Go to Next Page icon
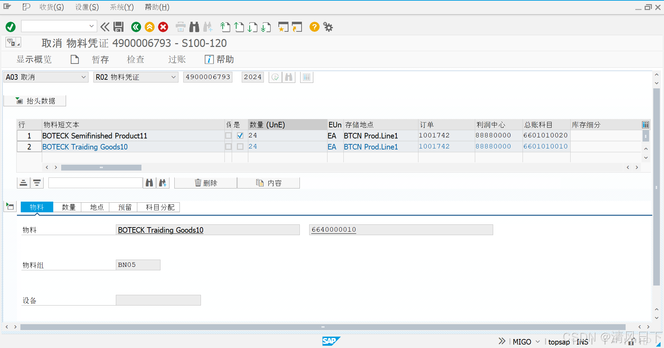Image resolution: width=664 pixels, height=348 pixels. 252,27
